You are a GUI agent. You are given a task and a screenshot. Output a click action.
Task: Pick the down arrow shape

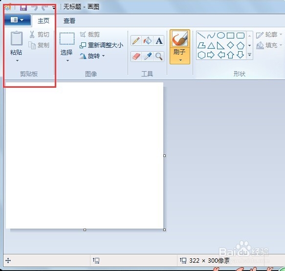(241, 55)
